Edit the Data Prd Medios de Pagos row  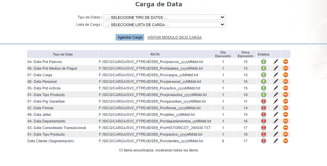pyautogui.click(x=276, y=68)
